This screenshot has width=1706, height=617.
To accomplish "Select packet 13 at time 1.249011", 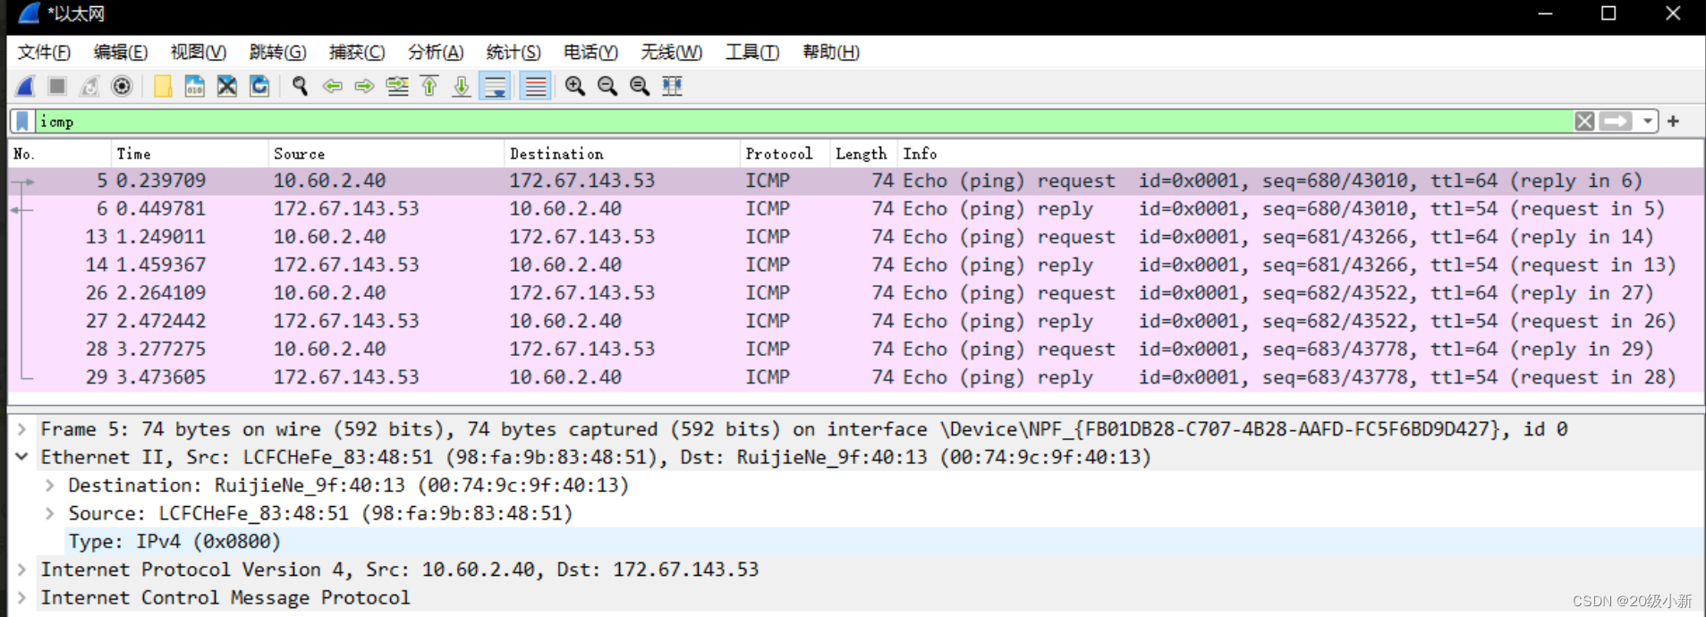I will point(855,237).
